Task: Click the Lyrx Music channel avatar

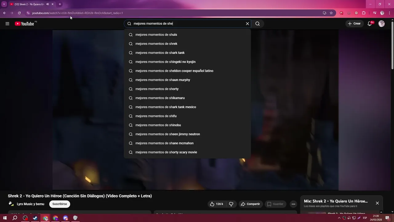Action: 11,204
